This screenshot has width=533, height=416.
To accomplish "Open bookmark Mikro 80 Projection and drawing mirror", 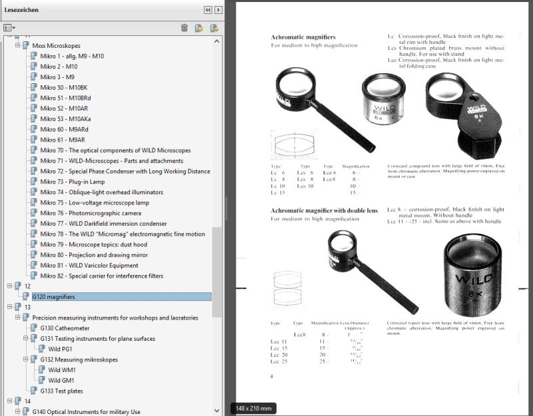I will tap(94, 255).
